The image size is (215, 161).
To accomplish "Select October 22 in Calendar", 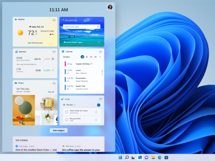I will click(x=91, y=57).
